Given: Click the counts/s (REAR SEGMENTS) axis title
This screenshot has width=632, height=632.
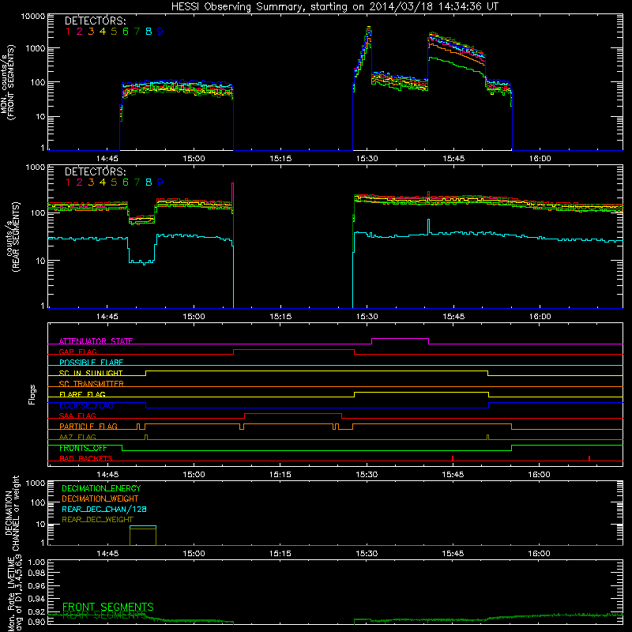Looking at the screenshot, I should 13,237.
